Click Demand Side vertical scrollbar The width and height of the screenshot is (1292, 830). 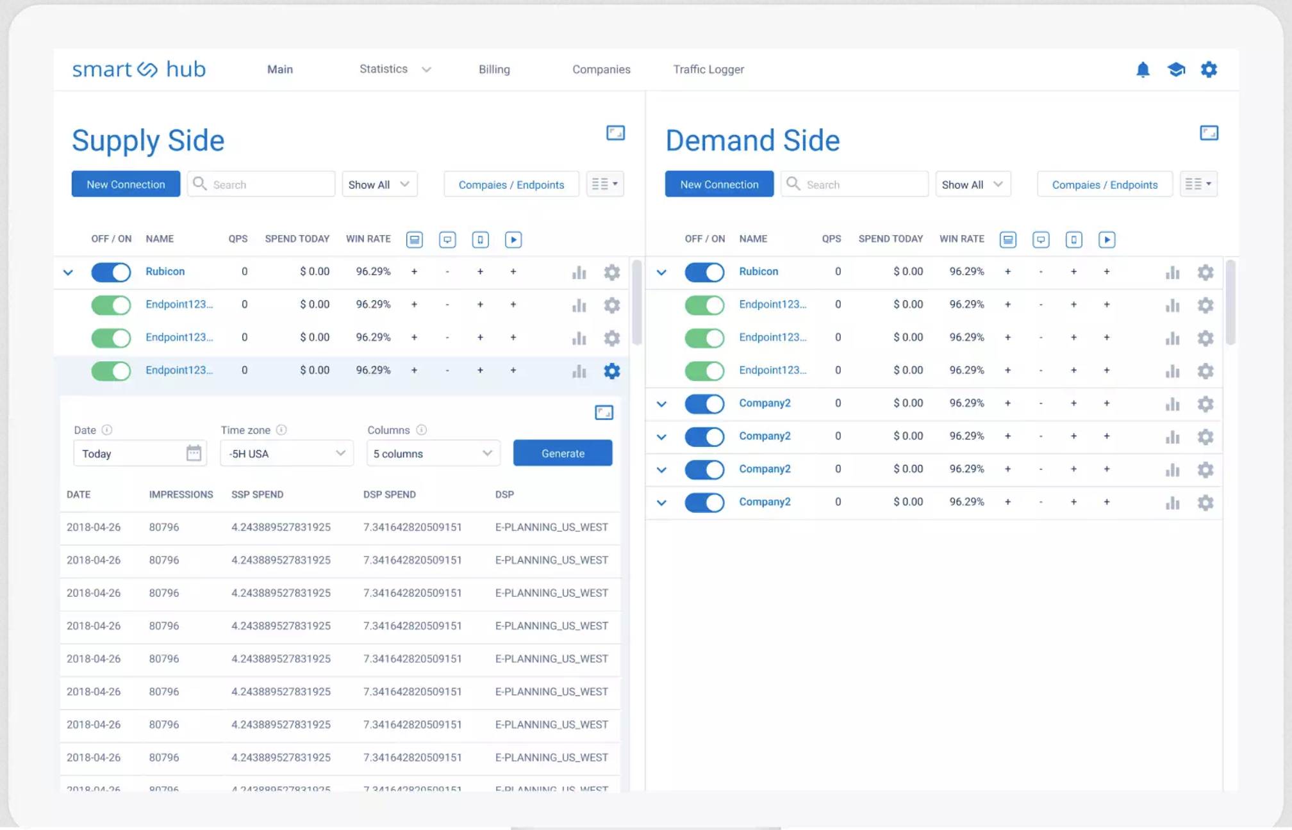[x=1230, y=302]
